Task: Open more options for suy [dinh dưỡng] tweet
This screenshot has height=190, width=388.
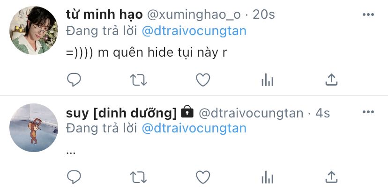Action: tap(368, 112)
